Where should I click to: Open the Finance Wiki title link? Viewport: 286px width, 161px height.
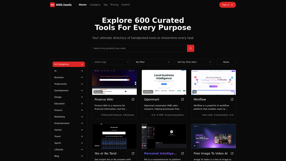104,100
